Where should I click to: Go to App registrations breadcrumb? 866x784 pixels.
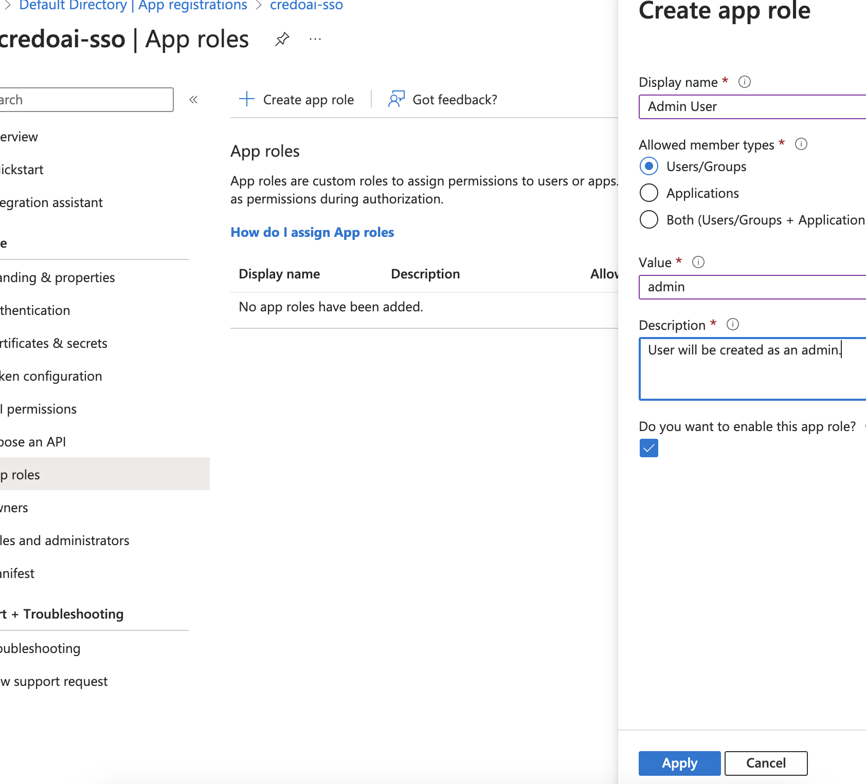click(x=193, y=6)
